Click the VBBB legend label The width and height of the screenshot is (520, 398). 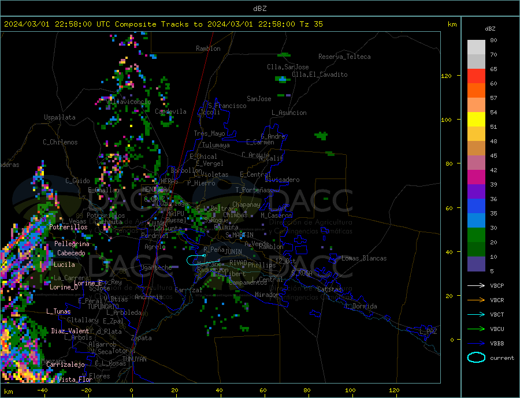pyautogui.click(x=497, y=344)
